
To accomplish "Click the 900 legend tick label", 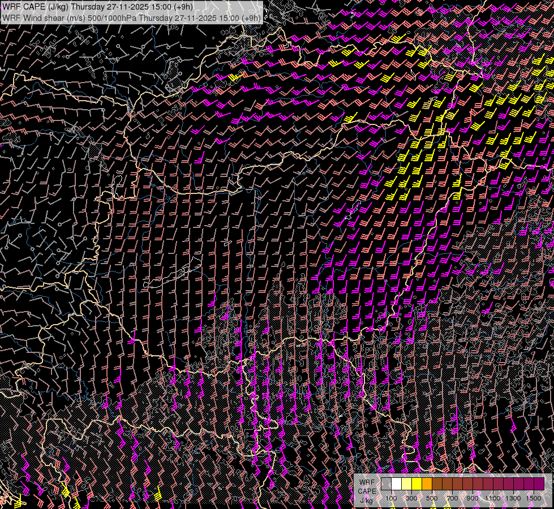I will [x=473, y=498].
